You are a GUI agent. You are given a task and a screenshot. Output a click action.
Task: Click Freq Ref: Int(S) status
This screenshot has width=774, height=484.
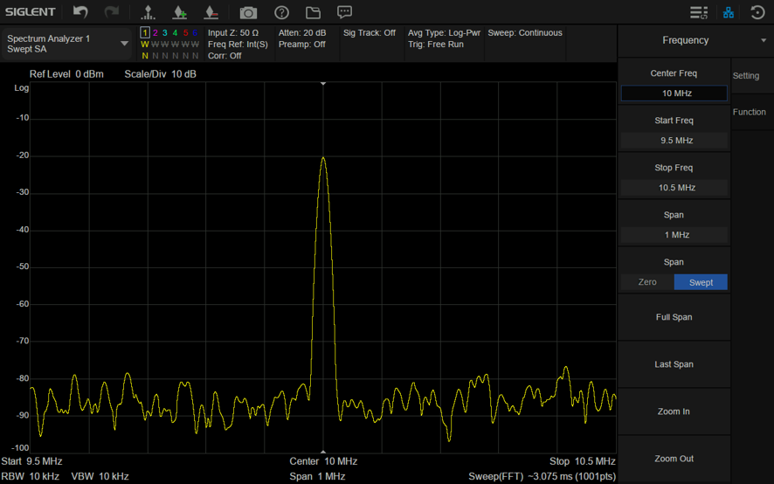pyautogui.click(x=238, y=45)
